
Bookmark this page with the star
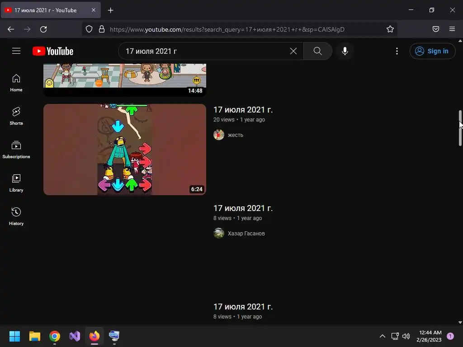pyautogui.click(x=390, y=29)
